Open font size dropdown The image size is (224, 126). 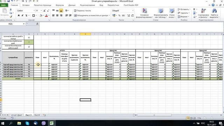click(x=41, y=11)
